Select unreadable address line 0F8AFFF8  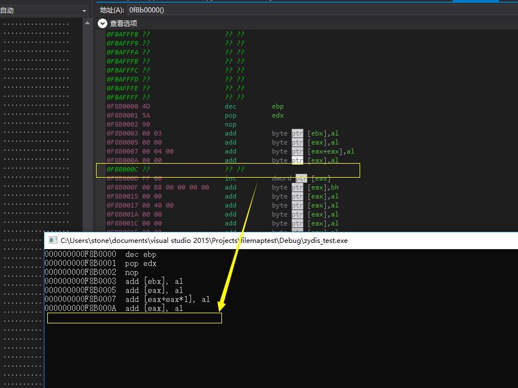pos(175,34)
